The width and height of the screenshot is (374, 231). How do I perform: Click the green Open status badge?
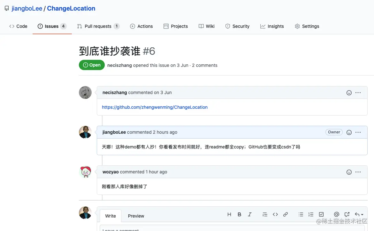coord(92,65)
